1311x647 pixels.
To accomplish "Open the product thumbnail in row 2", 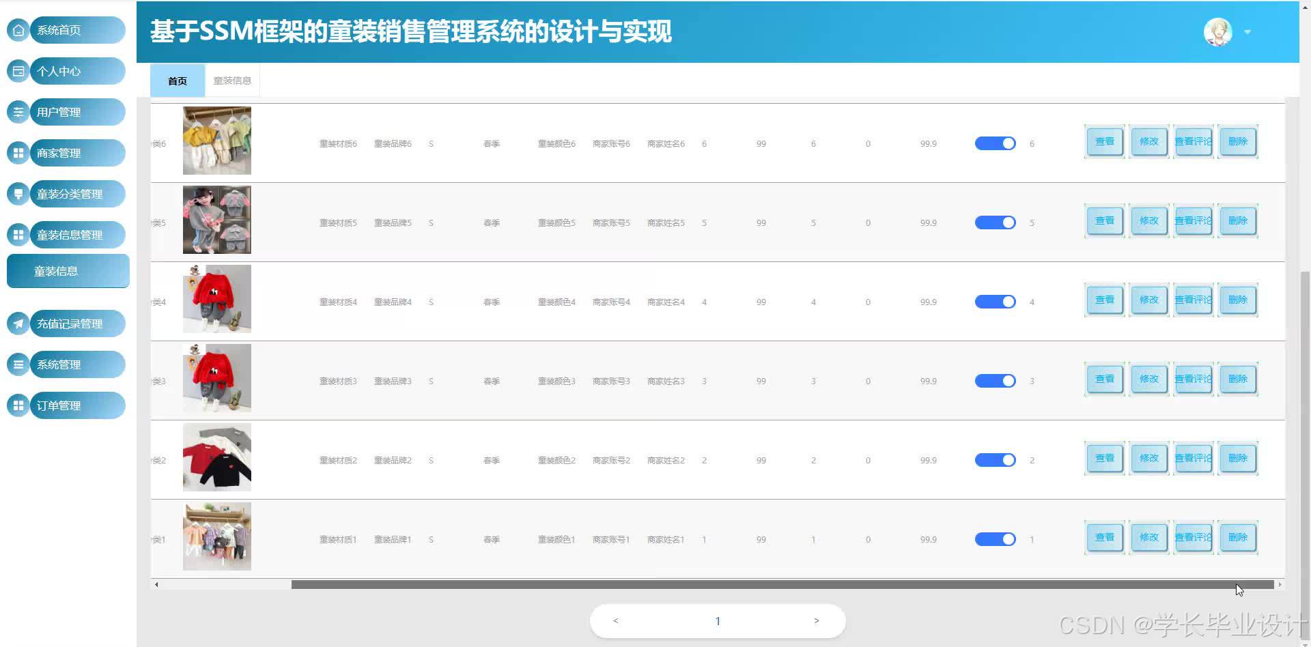I will 217,457.
